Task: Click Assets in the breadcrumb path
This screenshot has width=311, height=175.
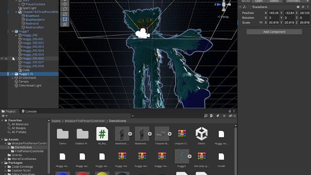Action: click(56, 121)
